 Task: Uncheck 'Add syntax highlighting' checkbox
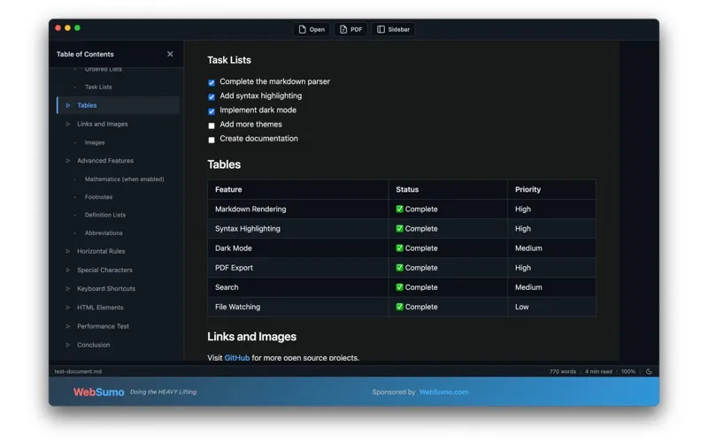tap(212, 96)
